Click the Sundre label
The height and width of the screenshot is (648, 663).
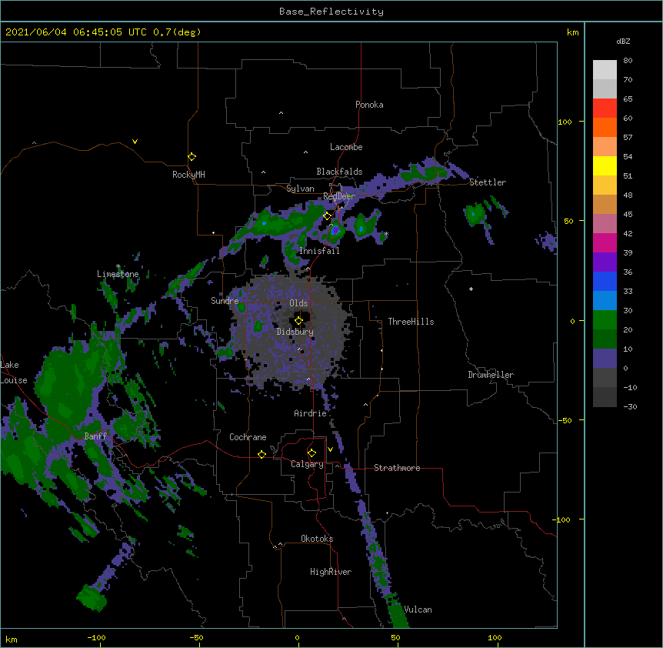click(225, 301)
